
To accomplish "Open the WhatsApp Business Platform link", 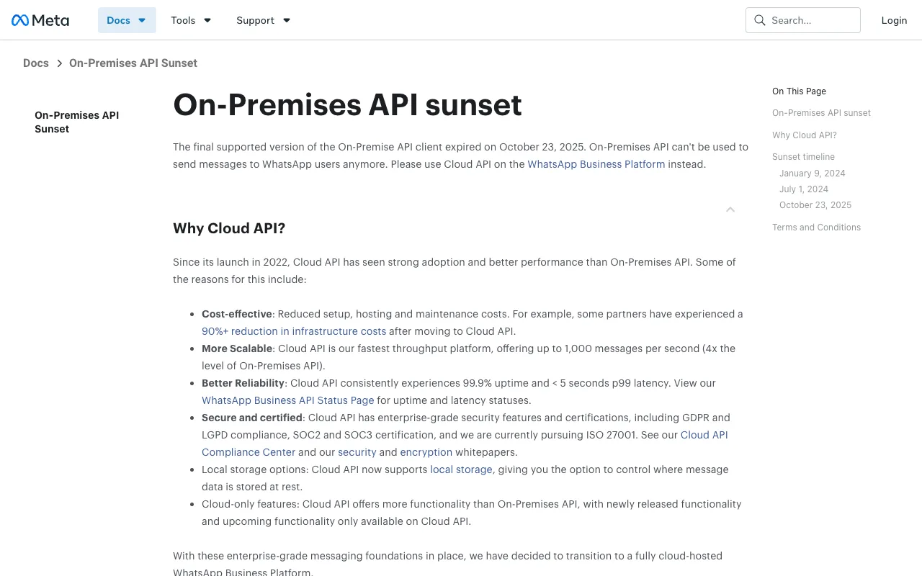I will tap(596, 164).
